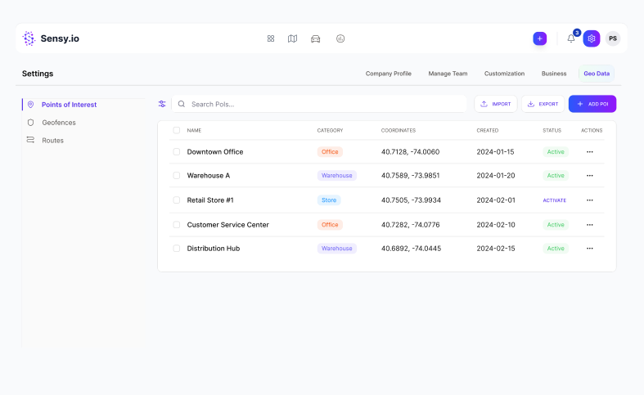Viewport: 644px width, 395px height.
Task: Open actions menu for Warehouse A
Action: point(589,176)
